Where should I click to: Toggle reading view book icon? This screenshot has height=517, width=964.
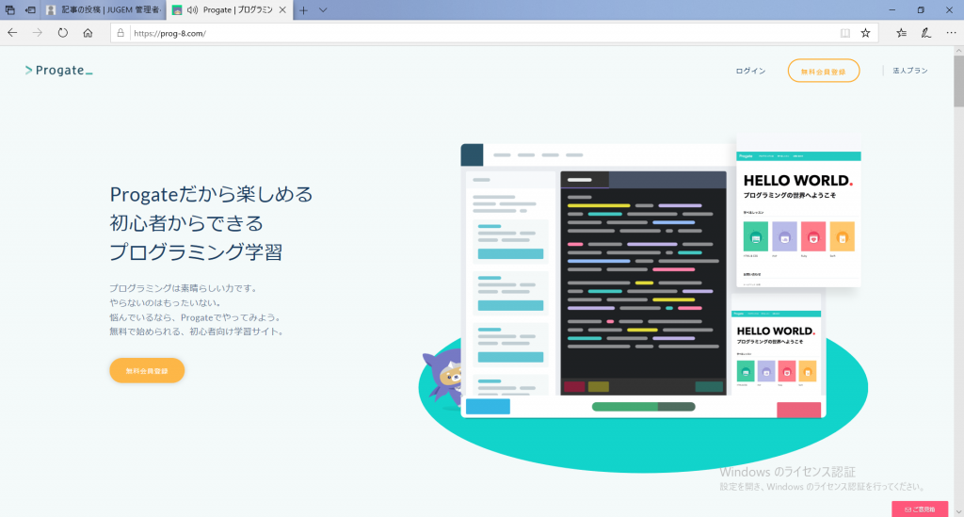[844, 32]
